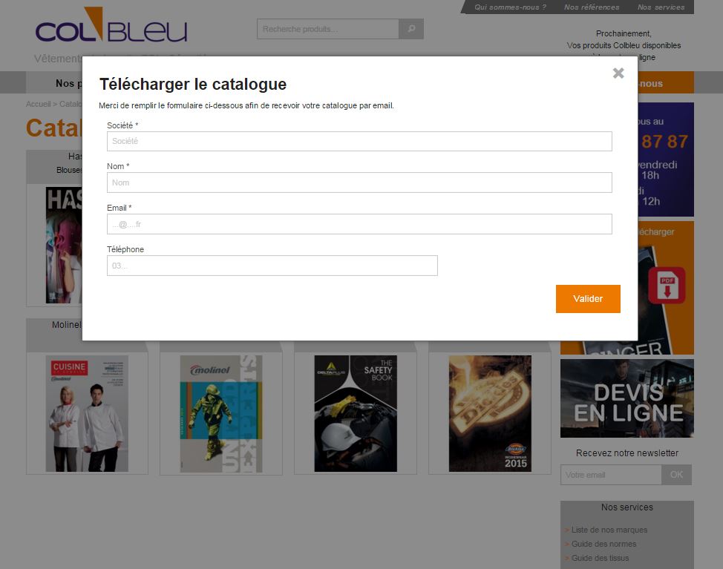Open the Safety Book catalogue thumbnail
This screenshot has height=569, width=723.
click(356, 413)
